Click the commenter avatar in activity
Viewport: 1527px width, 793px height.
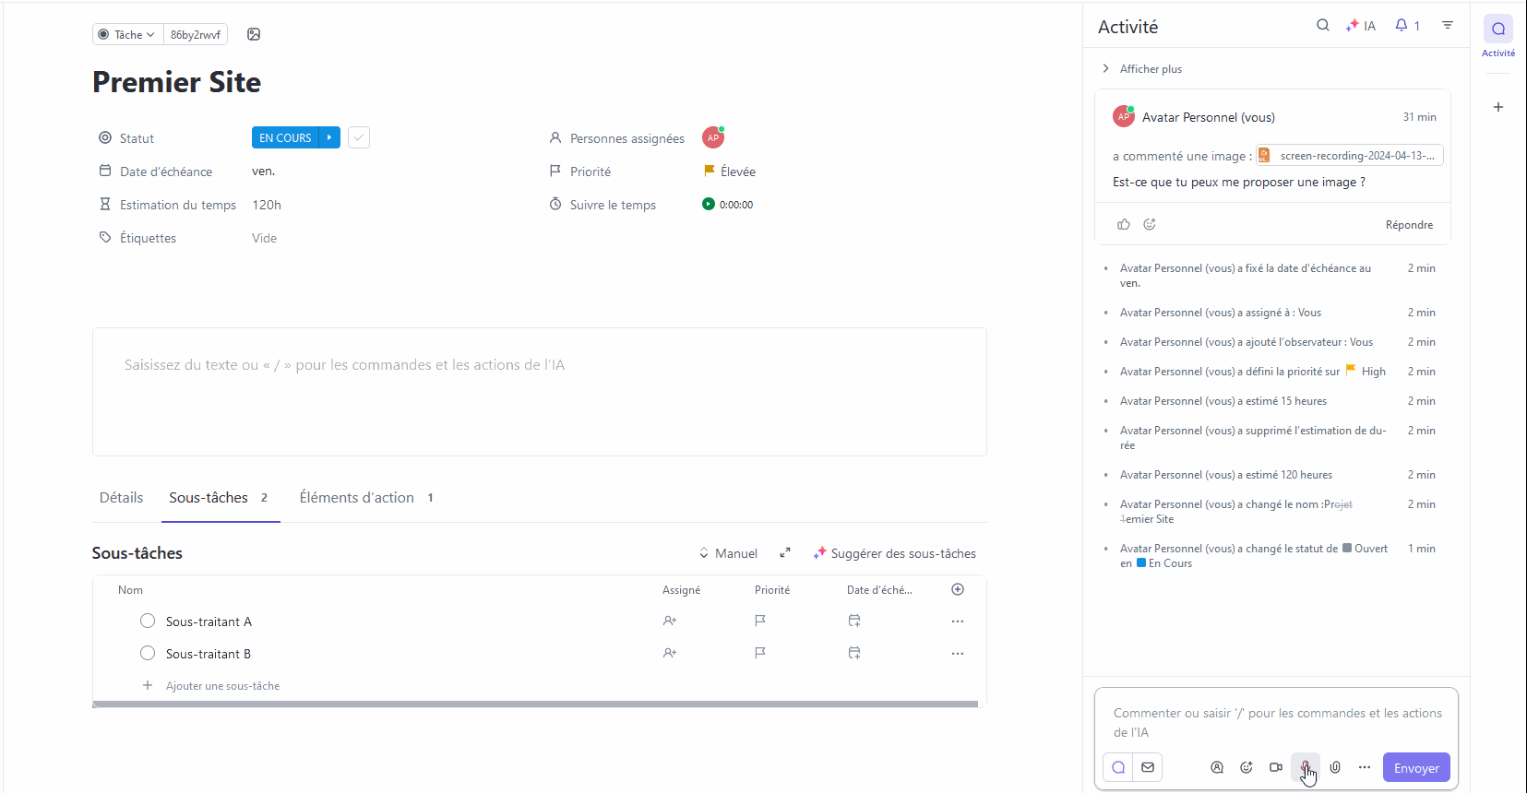click(x=1123, y=116)
